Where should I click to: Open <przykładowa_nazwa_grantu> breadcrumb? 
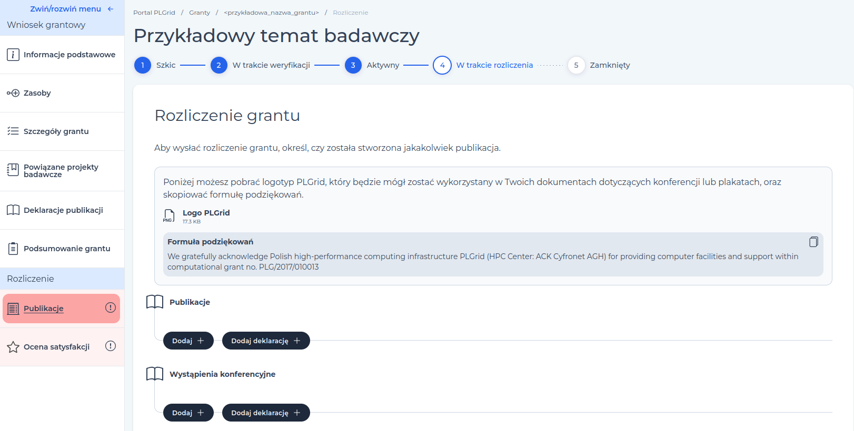[271, 13]
